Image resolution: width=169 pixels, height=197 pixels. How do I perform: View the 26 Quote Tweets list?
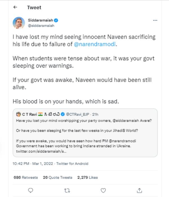57,178
